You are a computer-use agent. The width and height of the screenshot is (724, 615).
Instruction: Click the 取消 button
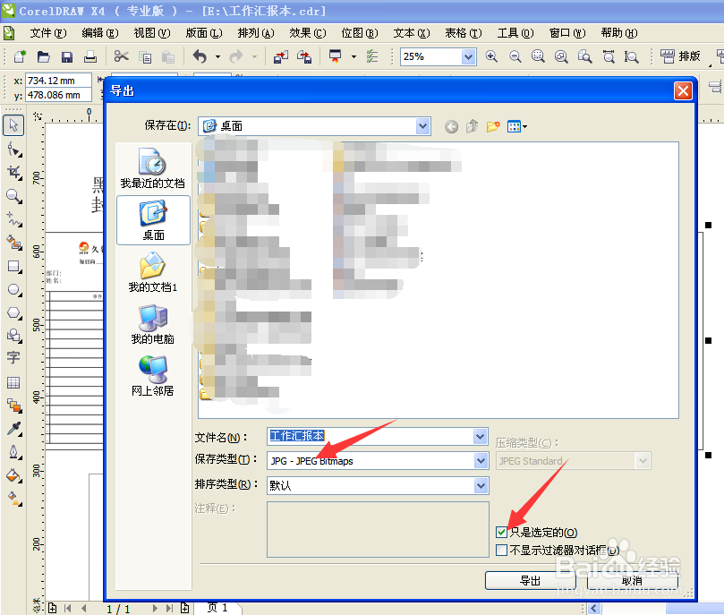click(632, 581)
